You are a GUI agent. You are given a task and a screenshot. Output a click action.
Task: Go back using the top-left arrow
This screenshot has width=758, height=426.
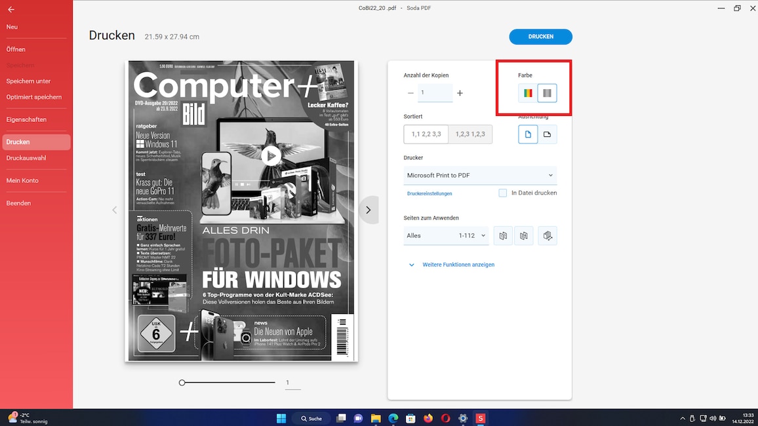(x=11, y=9)
